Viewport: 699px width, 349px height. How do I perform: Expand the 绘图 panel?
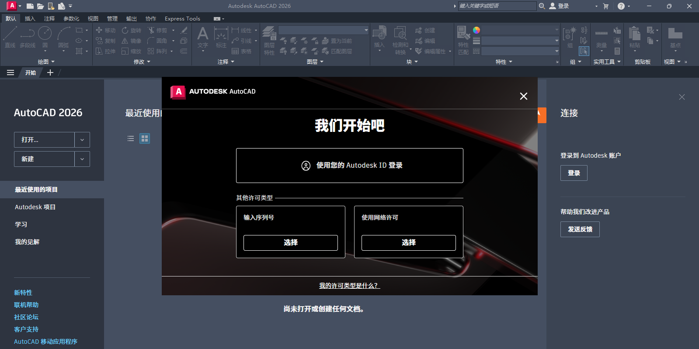click(x=46, y=62)
